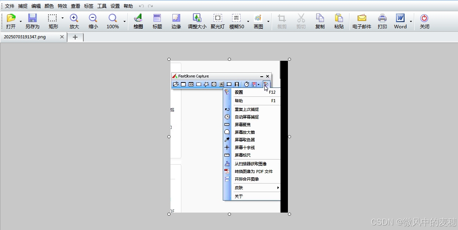
Task: Close the 20250703191347.png tab
Action: 62,37
